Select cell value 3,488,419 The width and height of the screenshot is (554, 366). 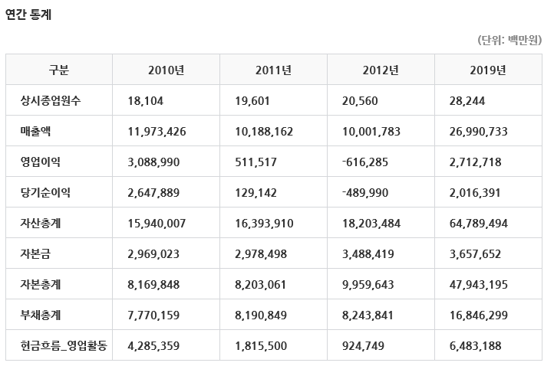368,254
